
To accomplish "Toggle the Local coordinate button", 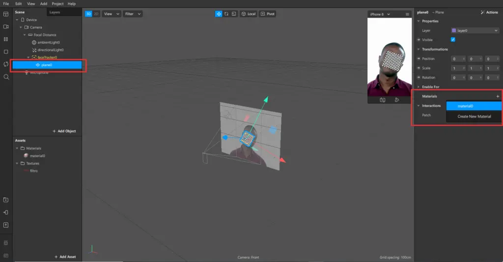I will tap(248, 14).
